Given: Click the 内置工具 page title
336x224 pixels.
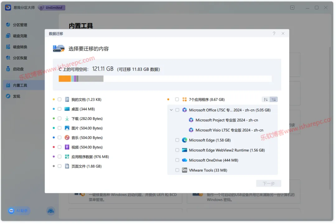Looking at the screenshot, I should coord(81,26).
